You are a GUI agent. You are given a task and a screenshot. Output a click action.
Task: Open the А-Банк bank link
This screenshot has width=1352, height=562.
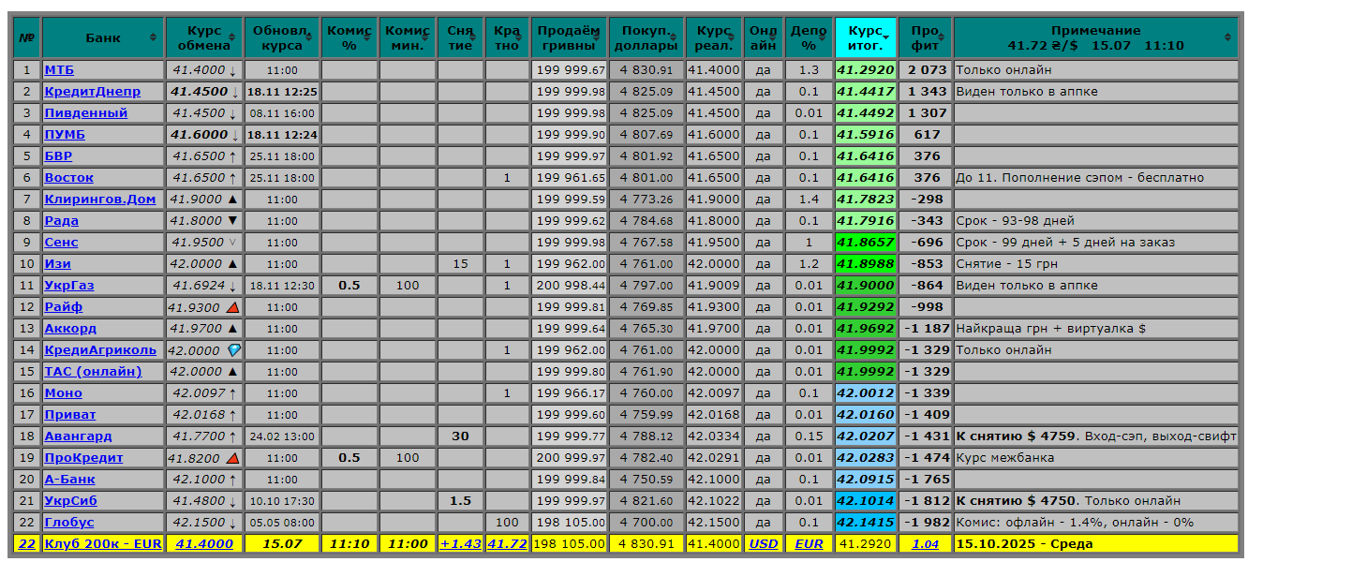coord(70,480)
